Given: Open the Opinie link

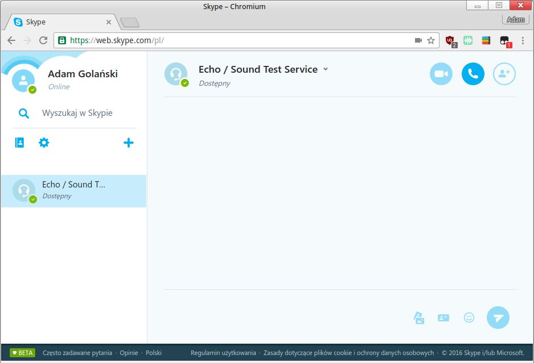Looking at the screenshot, I should pyautogui.click(x=129, y=353).
